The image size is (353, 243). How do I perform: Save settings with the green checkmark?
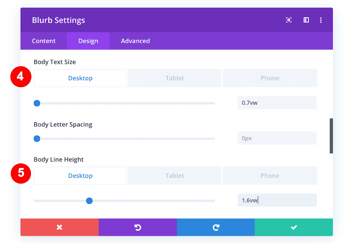tap(294, 227)
